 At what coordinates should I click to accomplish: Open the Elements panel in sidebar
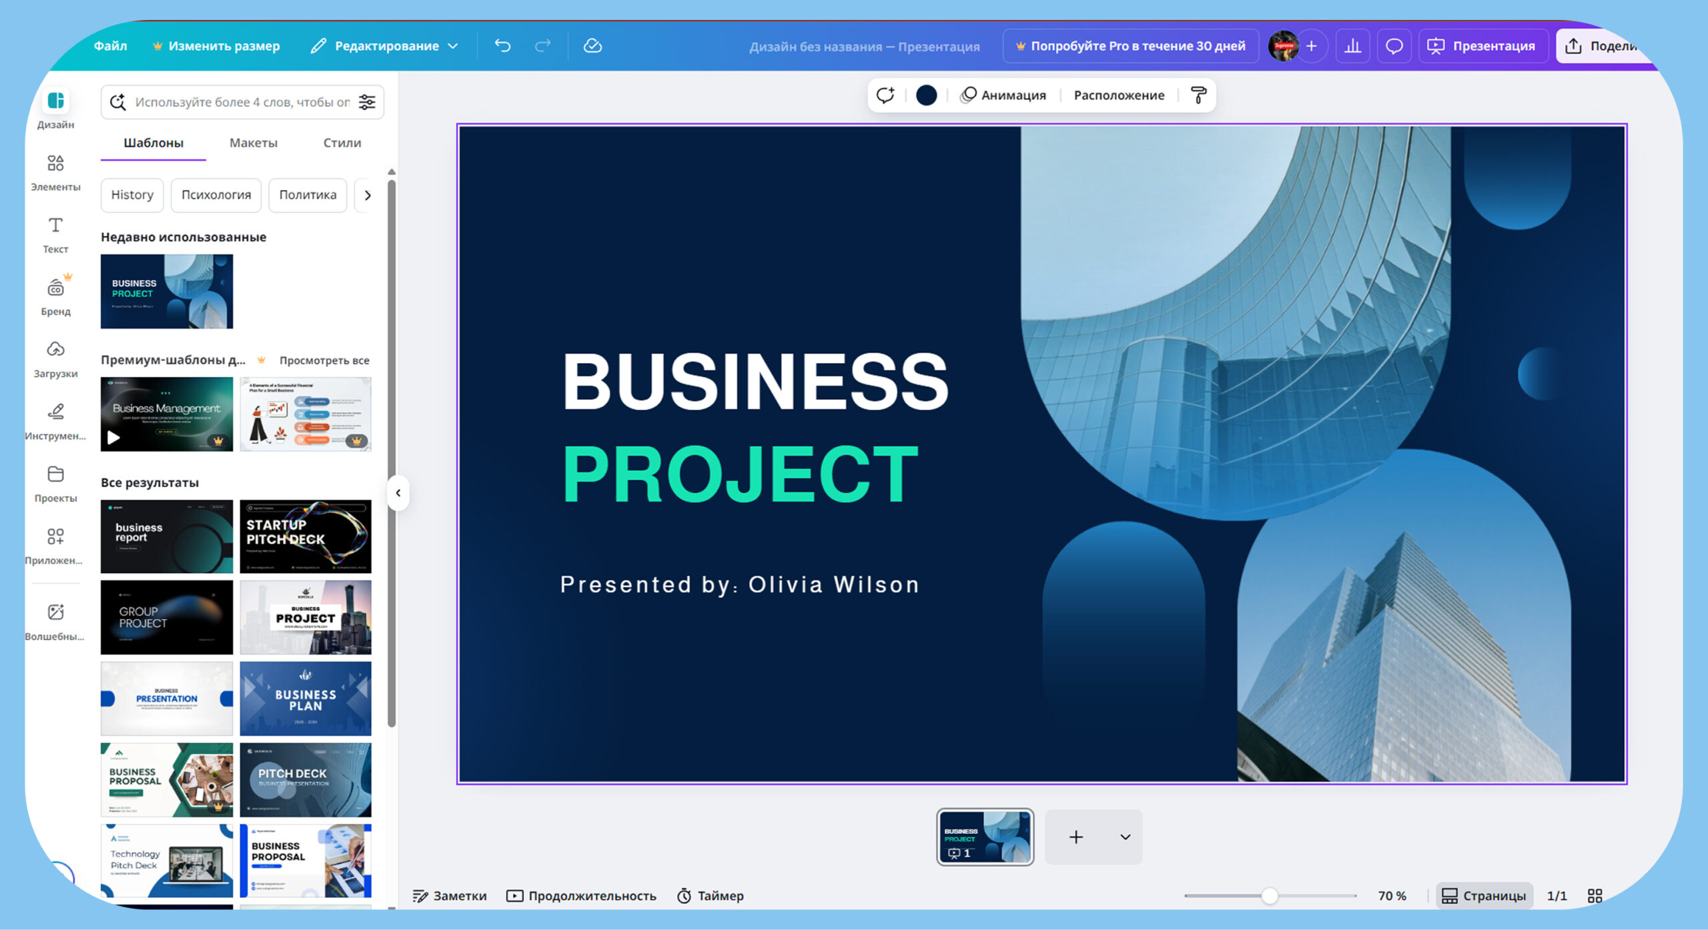coord(55,171)
